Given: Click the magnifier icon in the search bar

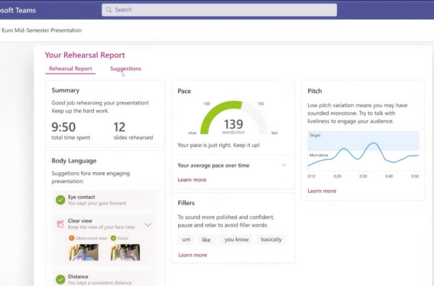Looking at the screenshot, I should 109,10.
